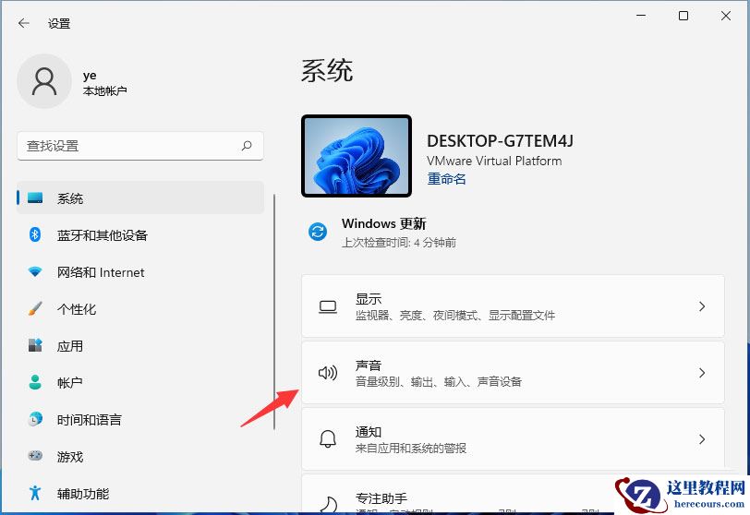This screenshot has width=750, height=515.
Task: Open 辅助功能 settings
Action: click(x=140, y=493)
